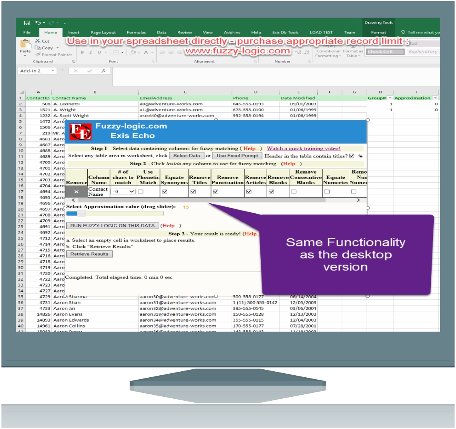Switch to the Insert tab
456x429 pixels.
click(x=74, y=32)
